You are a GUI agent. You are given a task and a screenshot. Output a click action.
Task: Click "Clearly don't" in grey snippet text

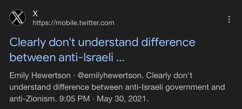pos(169,76)
